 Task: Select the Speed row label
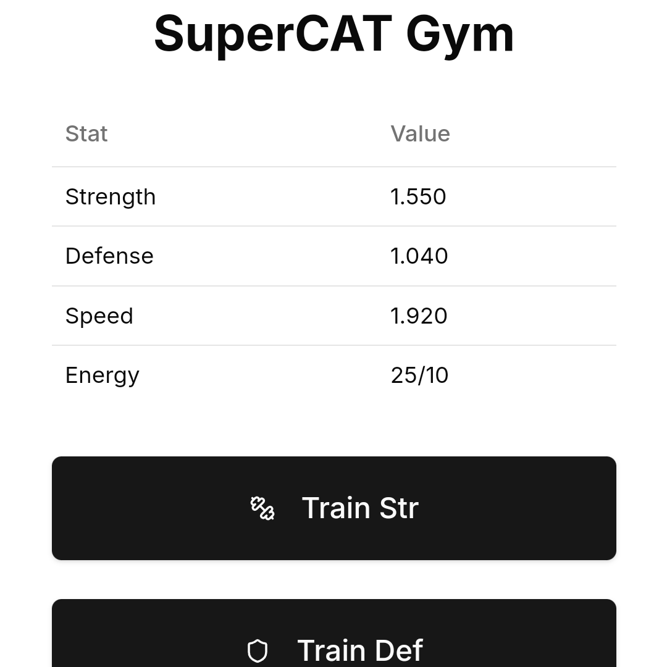(x=99, y=316)
